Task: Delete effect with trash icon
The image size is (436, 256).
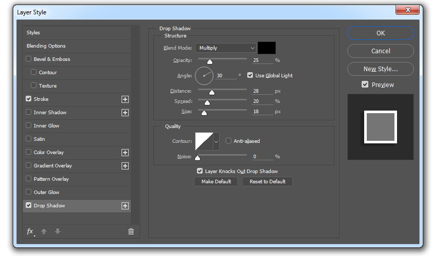Action: tap(131, 231)
